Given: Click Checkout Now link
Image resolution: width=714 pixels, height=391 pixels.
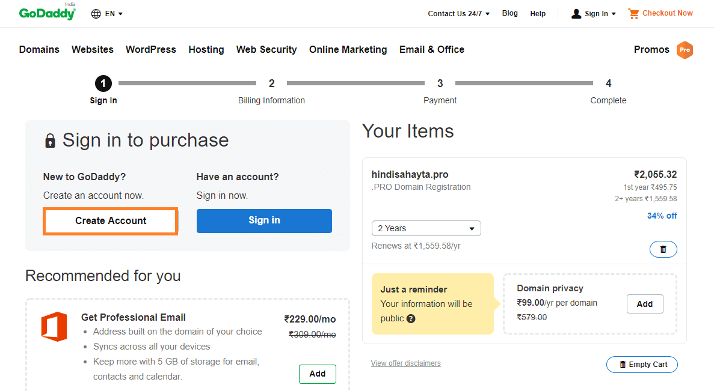Looking at the screenshot, I should 668,13.
